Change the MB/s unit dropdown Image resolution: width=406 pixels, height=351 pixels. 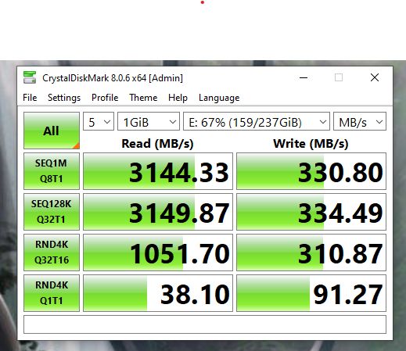point(360,121)
